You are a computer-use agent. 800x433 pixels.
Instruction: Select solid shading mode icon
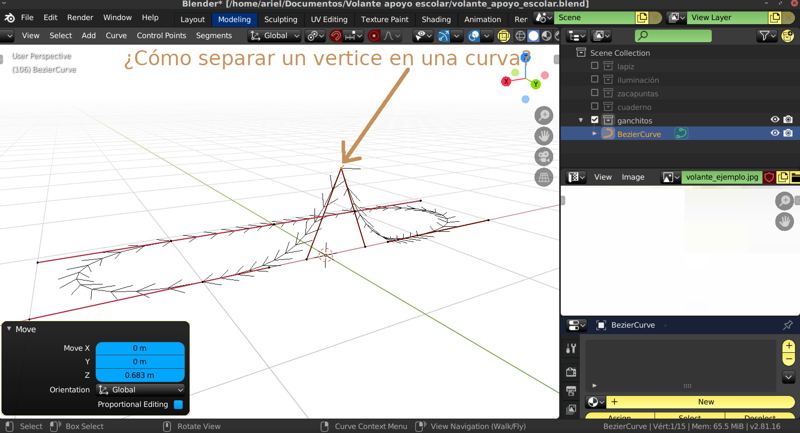(x=534, y=36)
